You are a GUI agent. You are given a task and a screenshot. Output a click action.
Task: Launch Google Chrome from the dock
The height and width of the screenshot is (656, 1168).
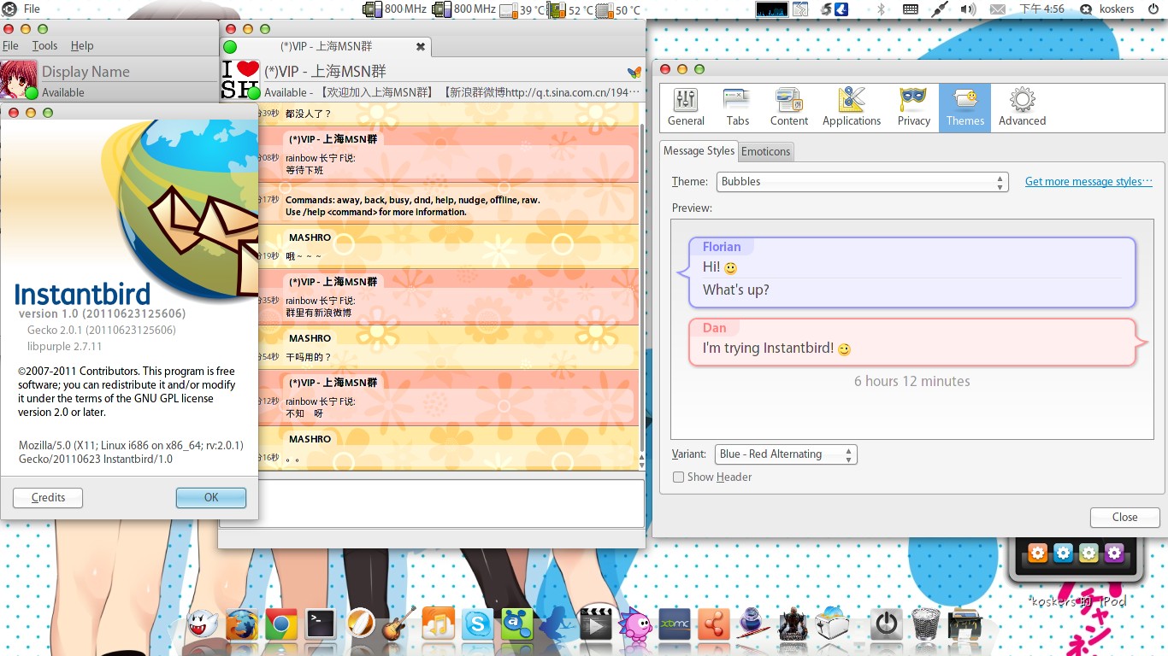[x=280, y=625]
